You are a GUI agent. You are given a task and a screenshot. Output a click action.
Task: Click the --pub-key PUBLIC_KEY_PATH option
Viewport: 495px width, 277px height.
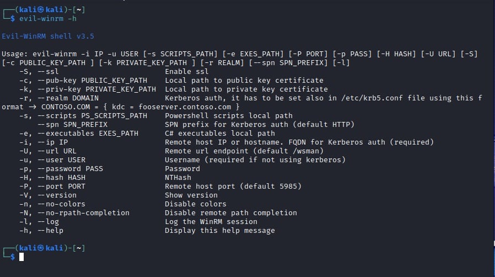pyautogui.click(x=92, y=81)
